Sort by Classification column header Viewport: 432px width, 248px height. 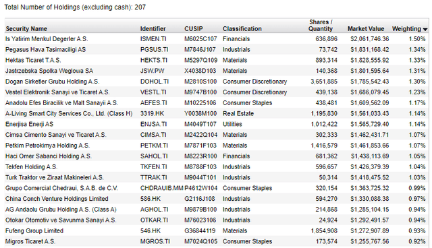point(242,29)
